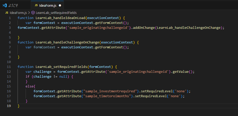Click the unsaved dot on the IdeaForm.js tab

click(x=60, y=5)
